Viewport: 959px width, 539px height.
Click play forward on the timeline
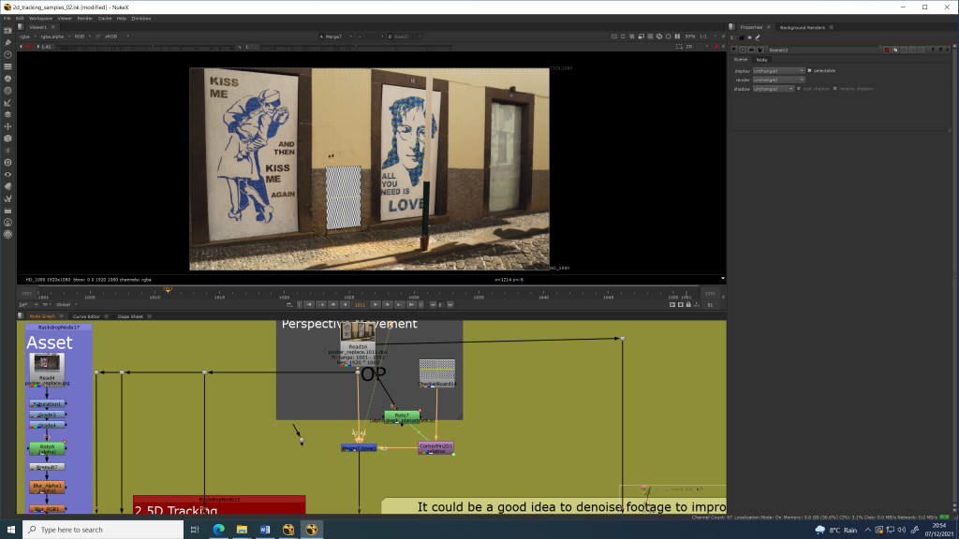click(376, 304)
